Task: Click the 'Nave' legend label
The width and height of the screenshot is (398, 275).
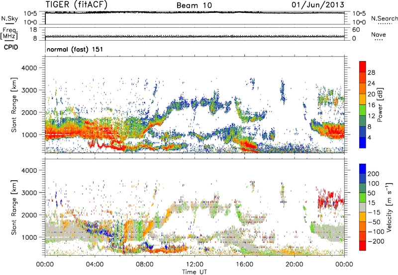Action: [x=379, y=34]
